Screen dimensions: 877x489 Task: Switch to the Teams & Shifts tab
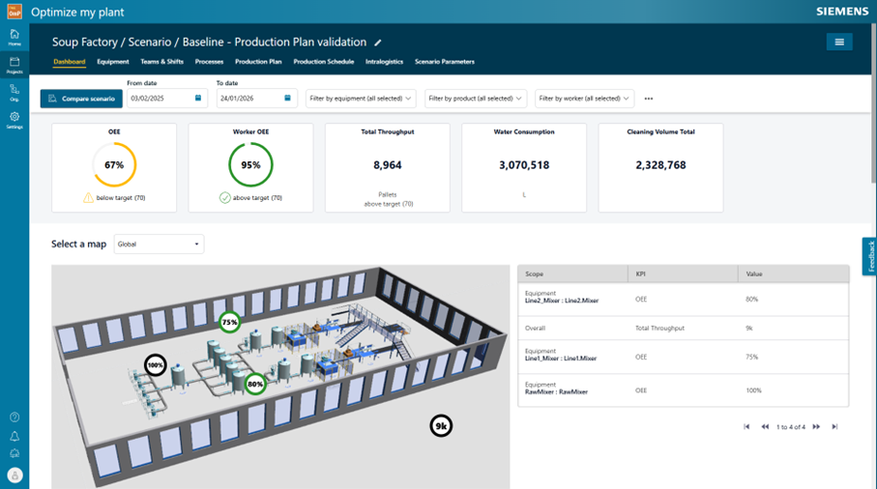(161, 62)
